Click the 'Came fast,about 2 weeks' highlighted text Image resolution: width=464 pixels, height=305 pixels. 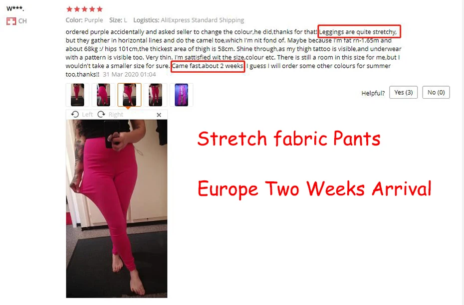208,66
